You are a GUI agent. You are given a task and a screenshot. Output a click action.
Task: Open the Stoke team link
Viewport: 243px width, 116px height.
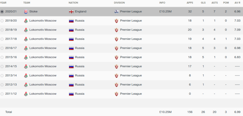point(33,12)
